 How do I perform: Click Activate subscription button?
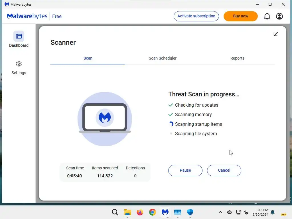[x=196, y=16]
